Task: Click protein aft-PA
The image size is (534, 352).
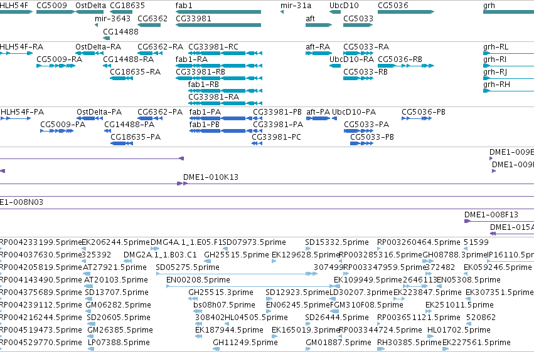Action: tap(318, 111)
